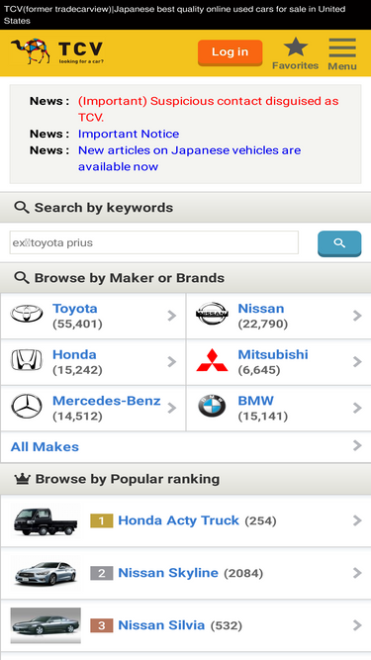The width and height of the screenshot is (371, 660).
Task: Click magnifier icon beside Browse by Maker
Action: (22, 277)
